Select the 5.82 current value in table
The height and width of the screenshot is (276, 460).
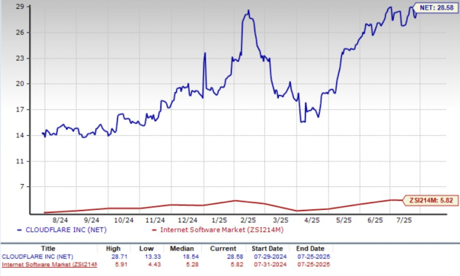point(237,265)
